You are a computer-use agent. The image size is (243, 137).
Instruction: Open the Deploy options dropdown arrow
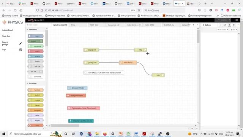[229, 20]
